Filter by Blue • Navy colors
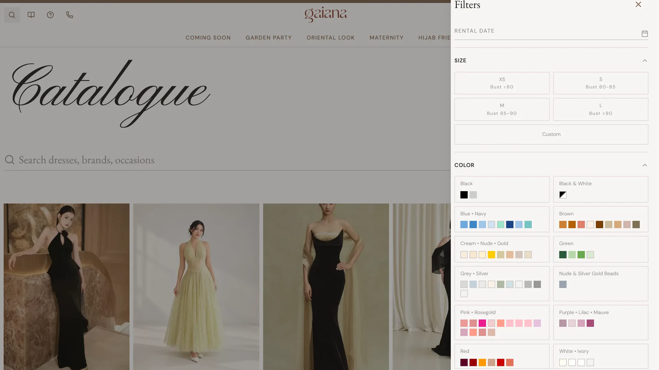 click(502, 219)
